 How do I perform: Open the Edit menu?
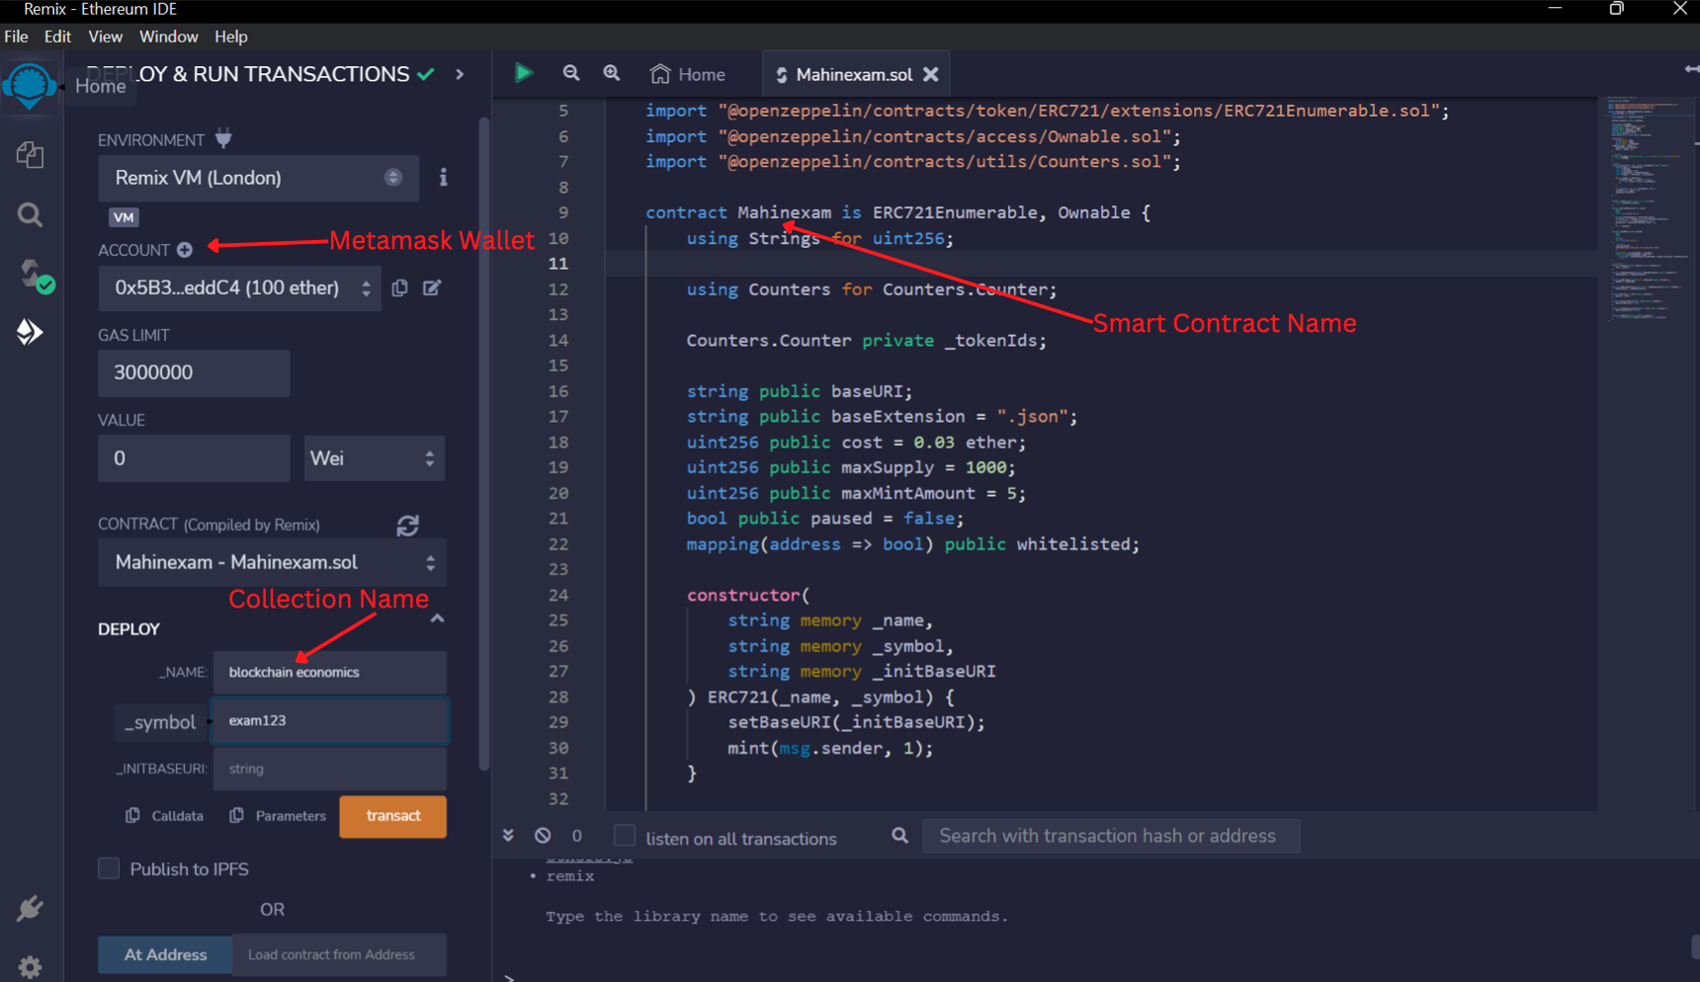click(57, 37)
